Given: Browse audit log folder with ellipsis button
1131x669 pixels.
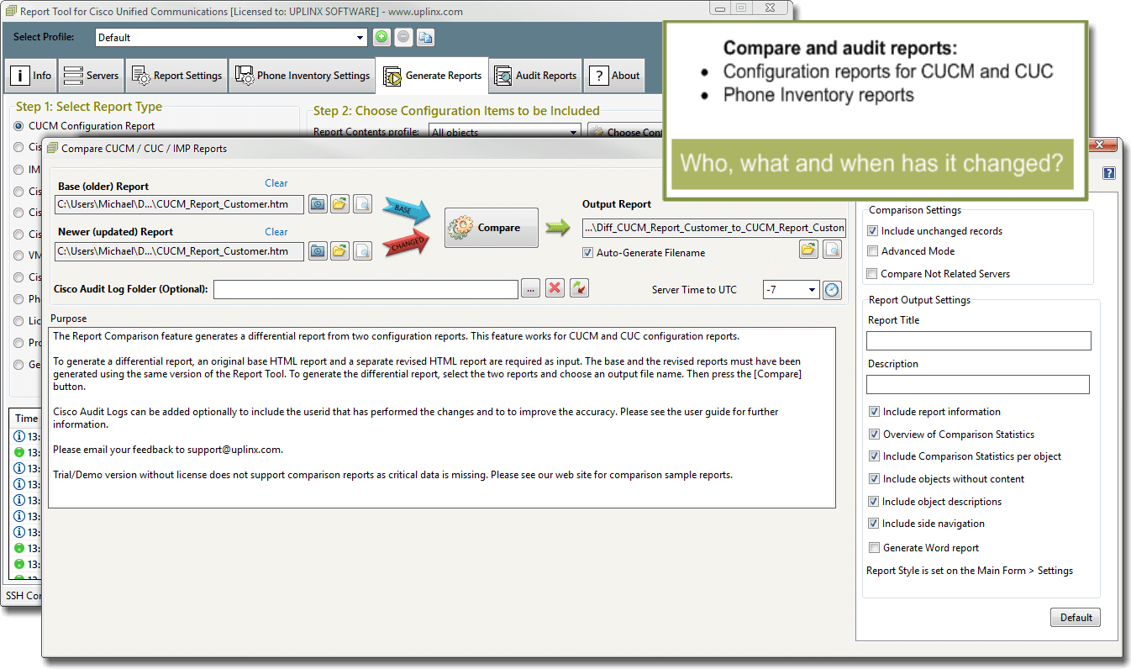Looking at the screenshot, I should [x=530, y=288].
